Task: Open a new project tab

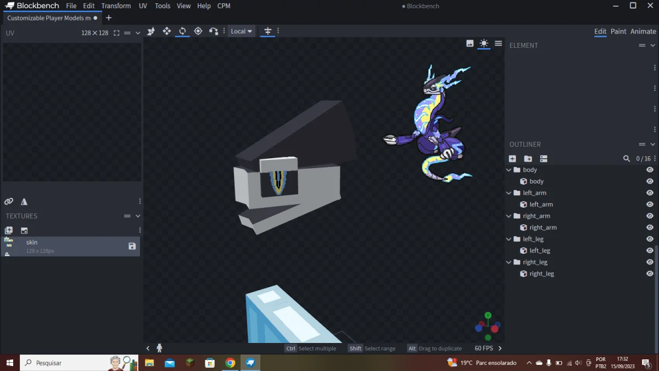Action: [109, 18]
